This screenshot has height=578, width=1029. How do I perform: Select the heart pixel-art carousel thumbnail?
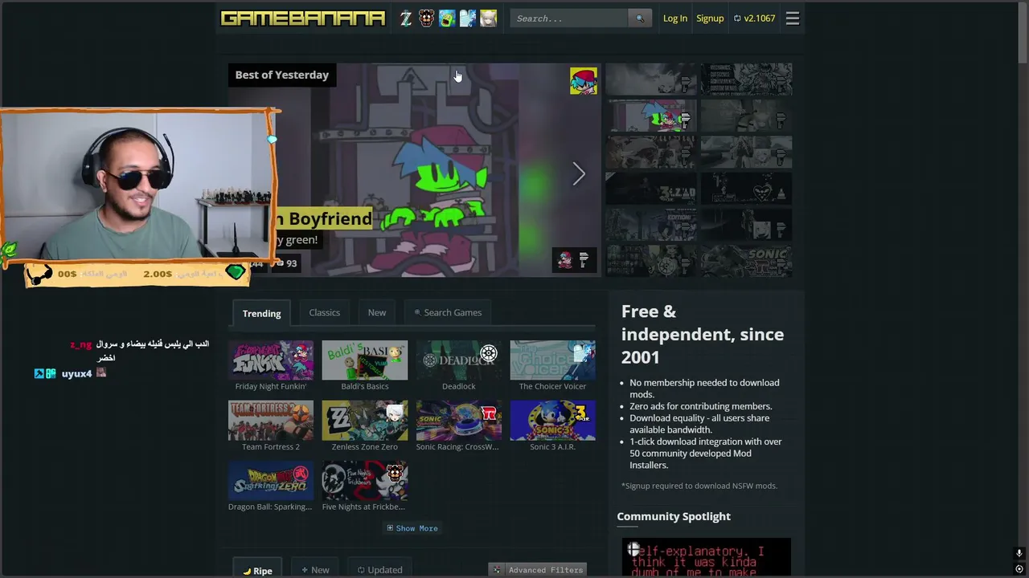[x=747, y=189]
